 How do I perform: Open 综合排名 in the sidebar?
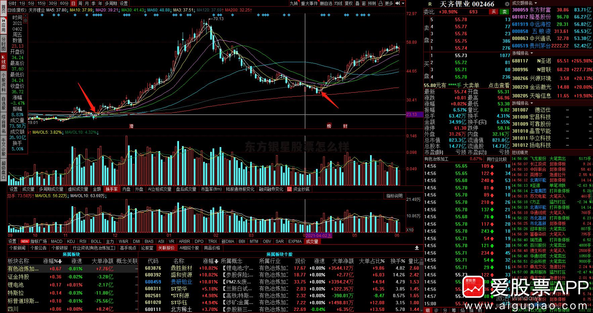(x=3, y=124)
